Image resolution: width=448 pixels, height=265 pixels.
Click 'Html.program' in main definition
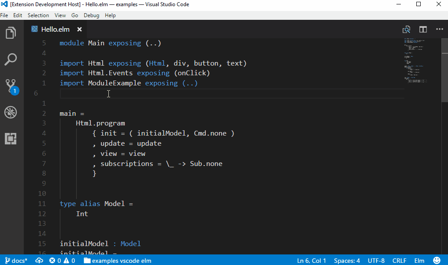pos(100,123)
